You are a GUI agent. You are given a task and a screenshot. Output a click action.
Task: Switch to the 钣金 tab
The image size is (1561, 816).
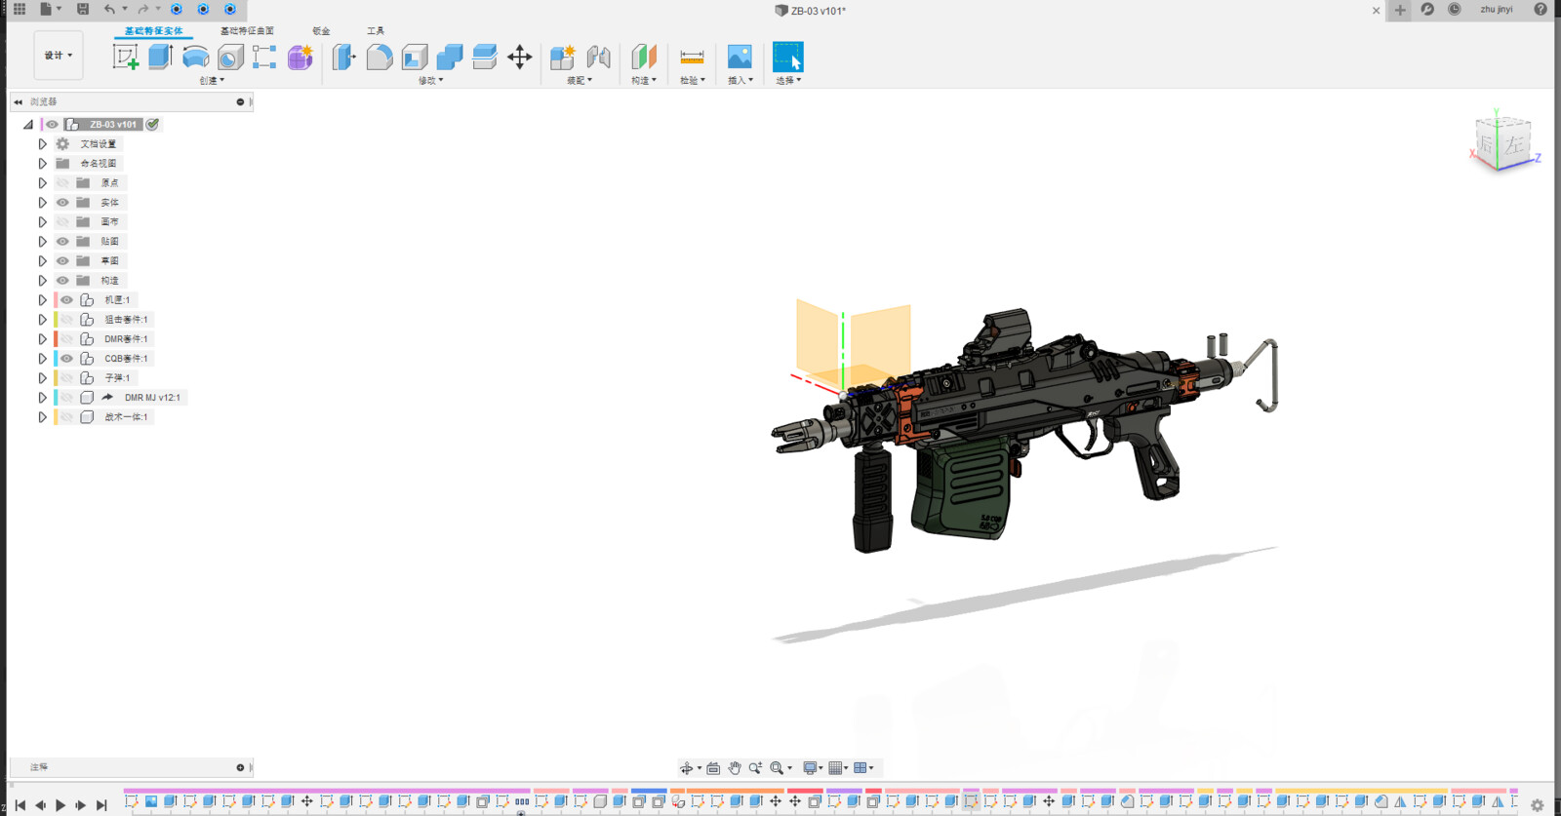(x=321, y=31)
